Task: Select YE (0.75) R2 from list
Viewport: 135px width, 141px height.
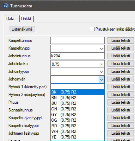Action: 78,137
